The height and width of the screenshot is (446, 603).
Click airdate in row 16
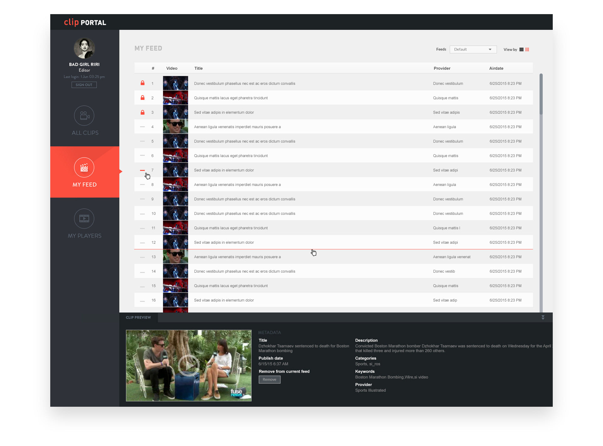tap(505, 300)
